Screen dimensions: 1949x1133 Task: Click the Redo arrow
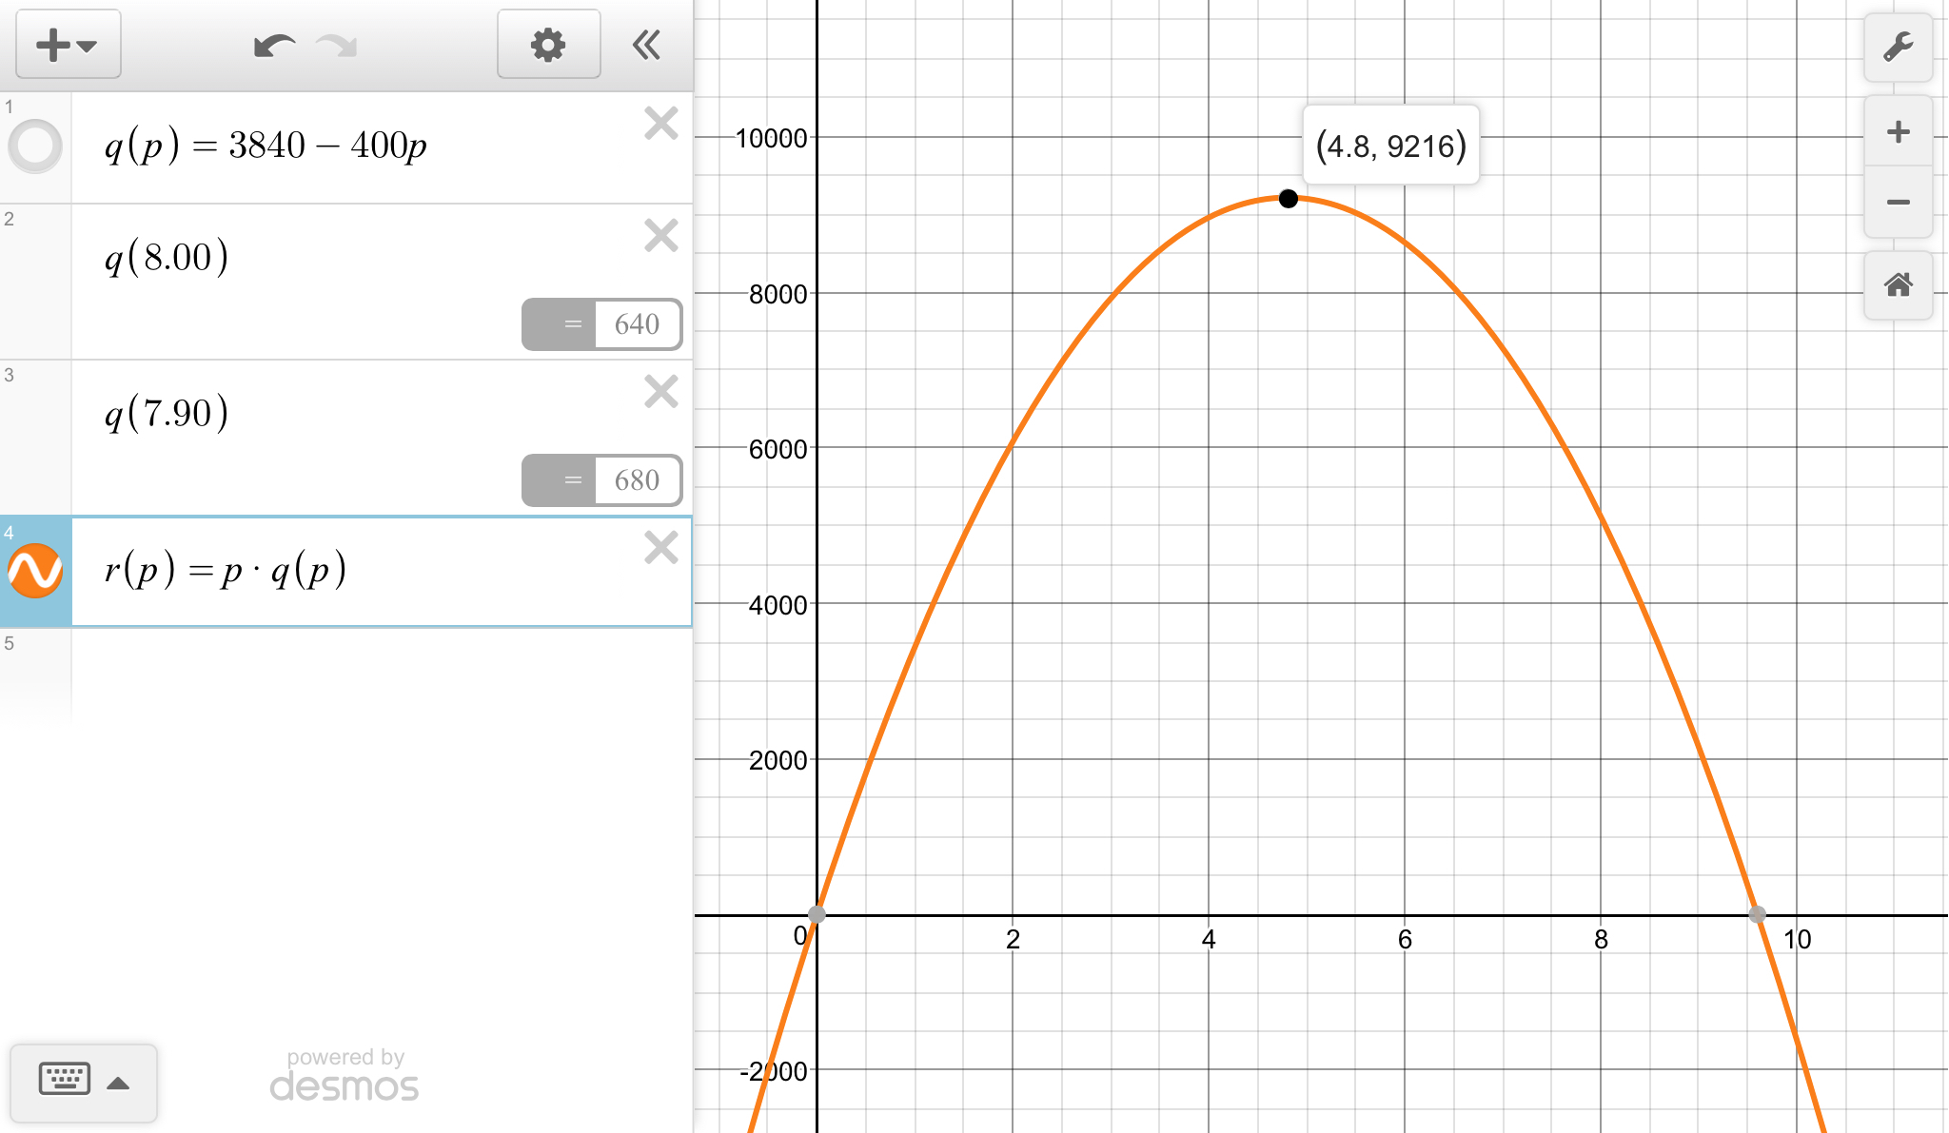click(336, 45)
